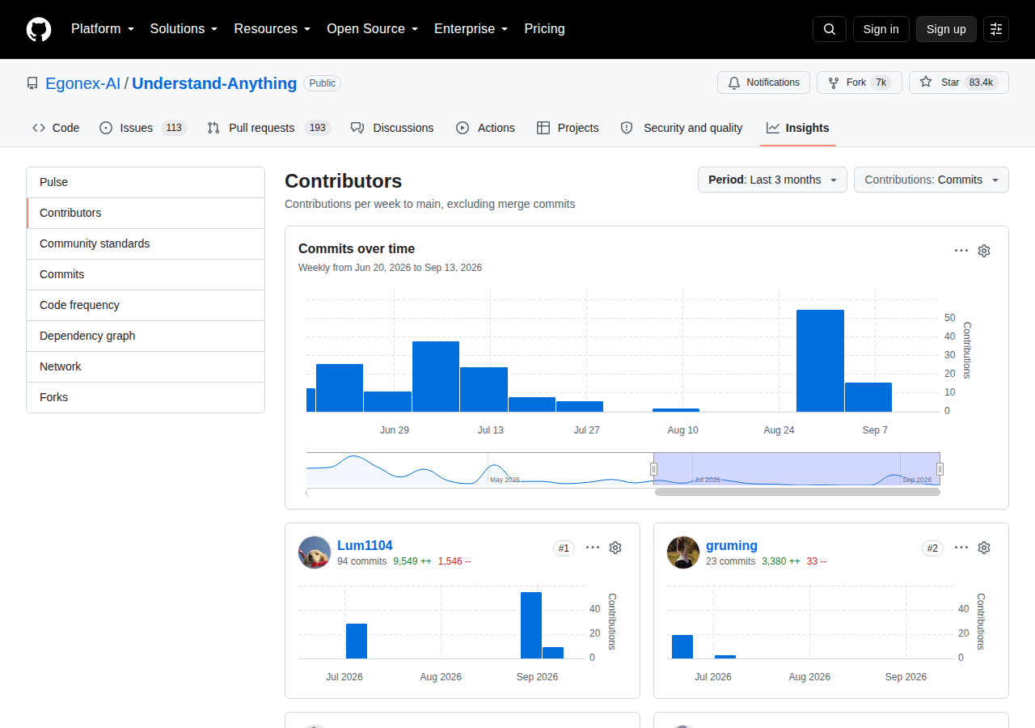1035x728 pixels.
Task: Open the appearance settings icon in header
Action: click(996, 29)
